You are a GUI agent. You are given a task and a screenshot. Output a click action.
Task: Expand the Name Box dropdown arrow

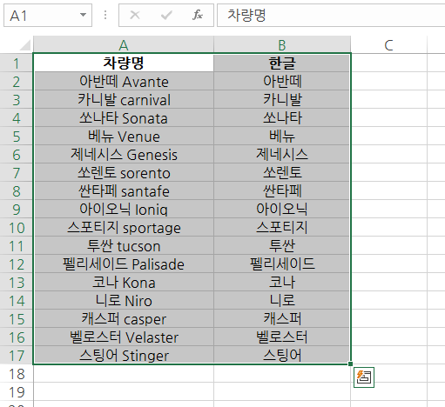84,15
